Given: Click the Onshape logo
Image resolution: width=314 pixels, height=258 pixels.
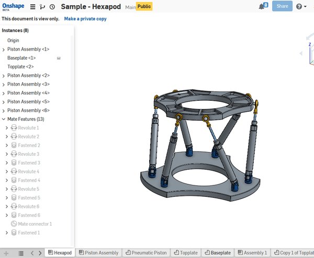Looking at the screenshot, I should coord(13,7).
